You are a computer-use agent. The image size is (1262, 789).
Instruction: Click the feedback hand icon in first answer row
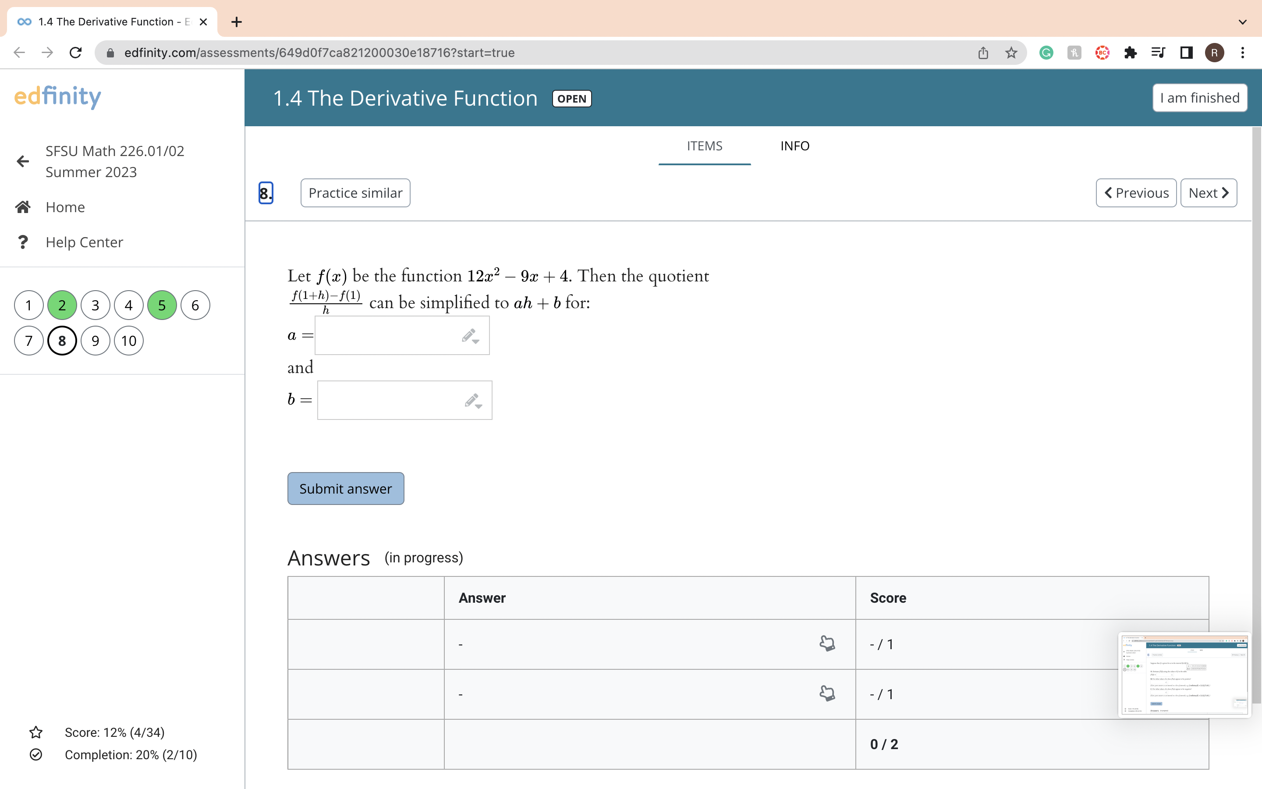(826, 643)
